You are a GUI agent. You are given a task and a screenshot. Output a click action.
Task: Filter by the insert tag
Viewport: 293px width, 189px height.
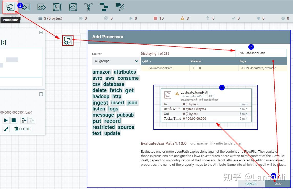118,103
